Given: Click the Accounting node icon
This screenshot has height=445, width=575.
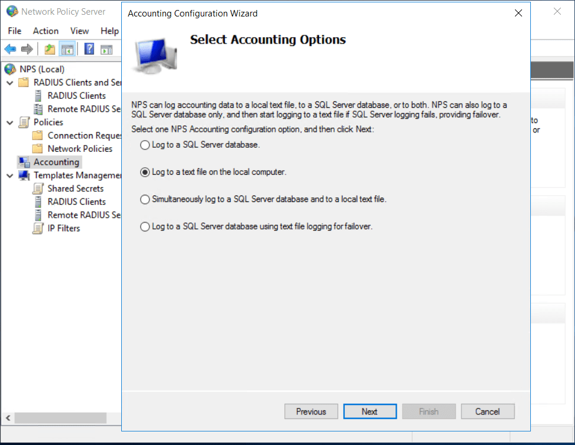Looking at the screenshot, I should (x=24, y=162).
